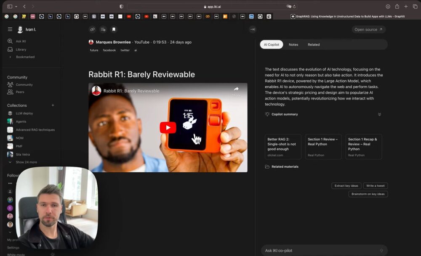Toggle the browser sidebar
Screen dimensions: 421x256
click(10, 6)
